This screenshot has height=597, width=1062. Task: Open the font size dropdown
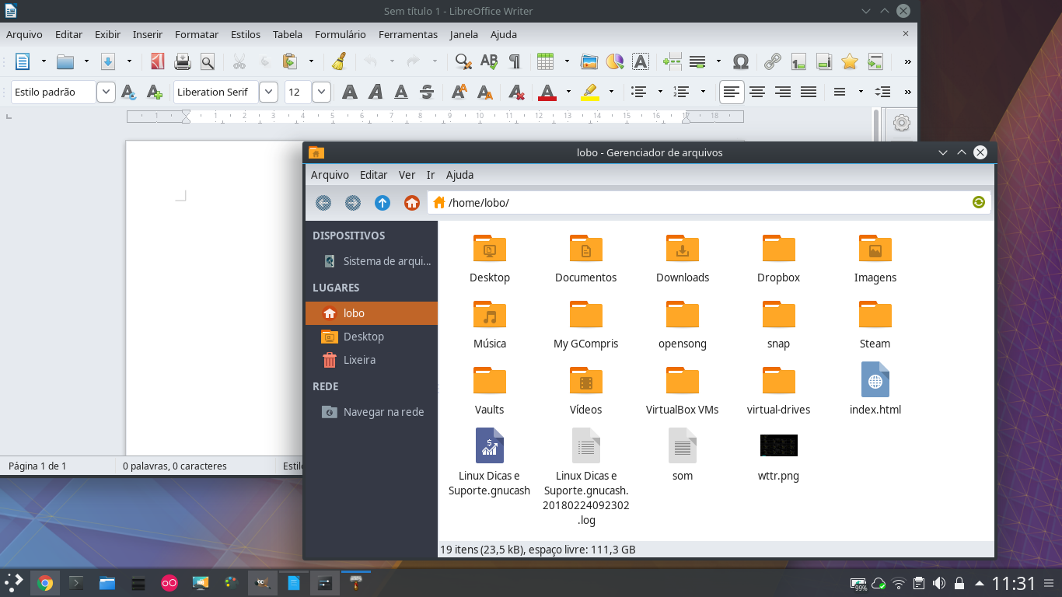(320, 91)
